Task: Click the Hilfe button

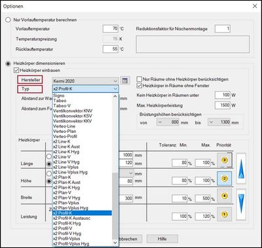Action: (162, 239)
